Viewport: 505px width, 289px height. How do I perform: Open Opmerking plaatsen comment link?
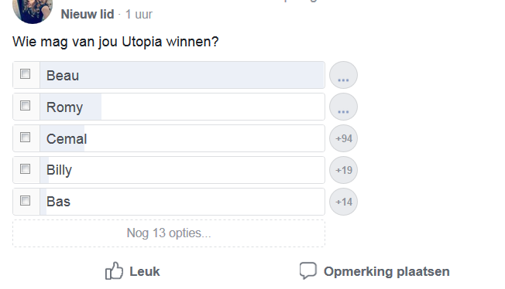coord(386,271)
